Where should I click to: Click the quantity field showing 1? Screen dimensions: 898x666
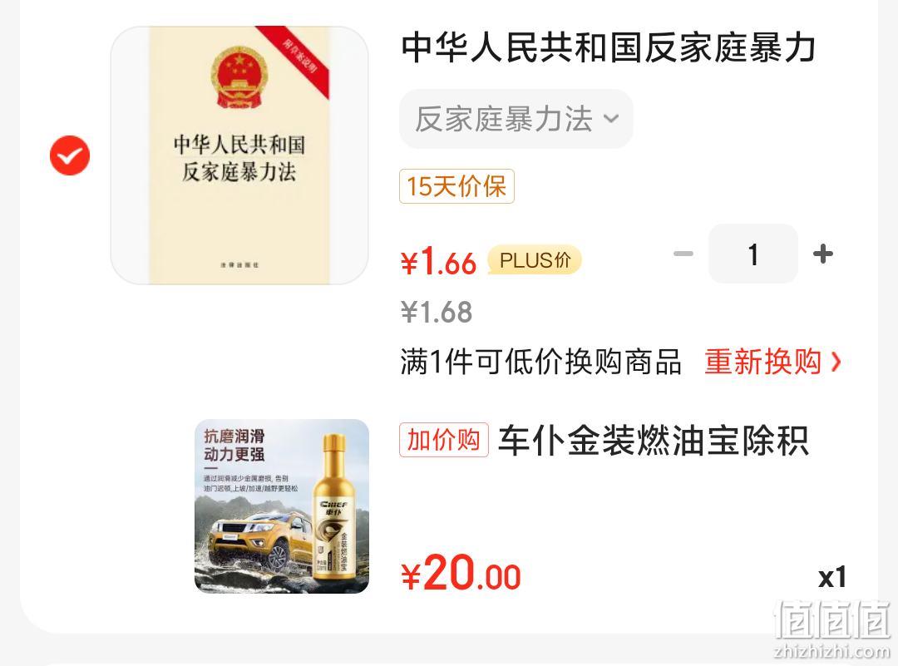coord(753,254)
